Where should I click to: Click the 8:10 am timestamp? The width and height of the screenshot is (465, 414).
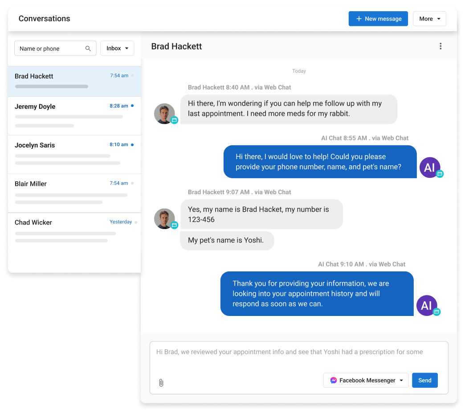[x=119, y=144]
